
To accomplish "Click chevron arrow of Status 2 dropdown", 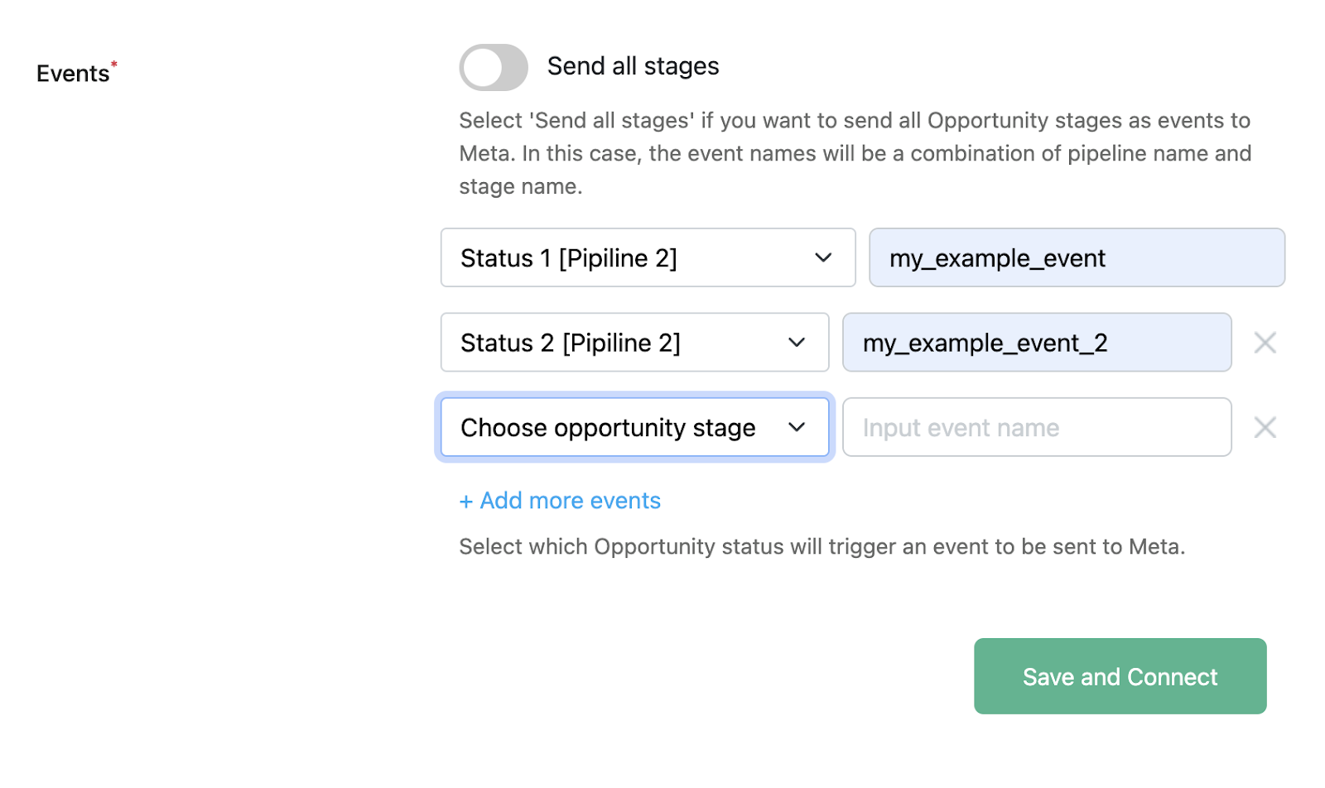I will [x=797, y=343].
